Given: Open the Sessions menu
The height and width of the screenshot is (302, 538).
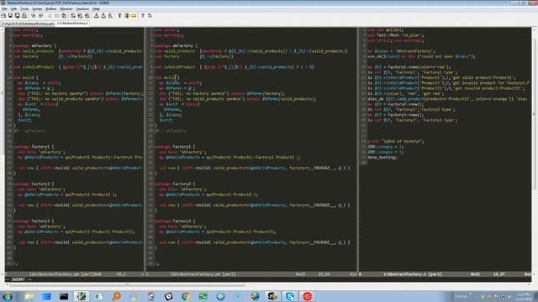Looking at the screenshot, I should coord(82,9).
